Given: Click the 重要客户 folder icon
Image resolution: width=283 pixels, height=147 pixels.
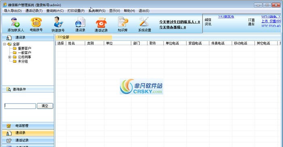Looking at the screenshot, I should pyautogui.click(x=15, y=48).
